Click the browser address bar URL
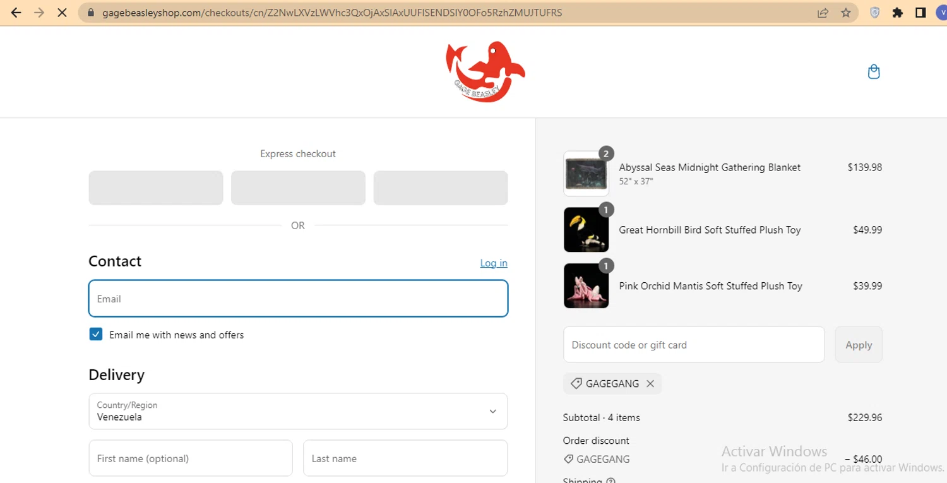 coord(332,13)
